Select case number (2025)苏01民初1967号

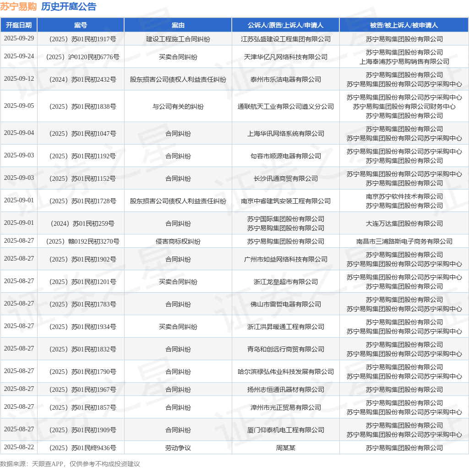83,390
